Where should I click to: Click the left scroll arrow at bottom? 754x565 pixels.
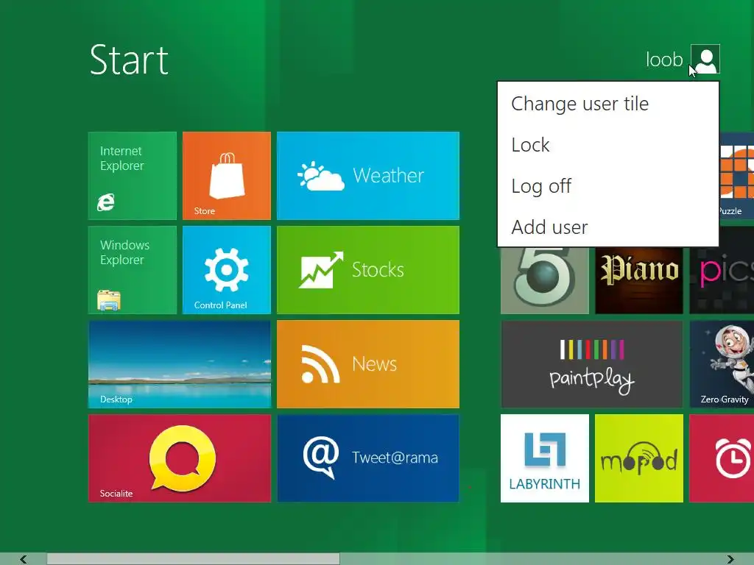click(x=23, y=559)
